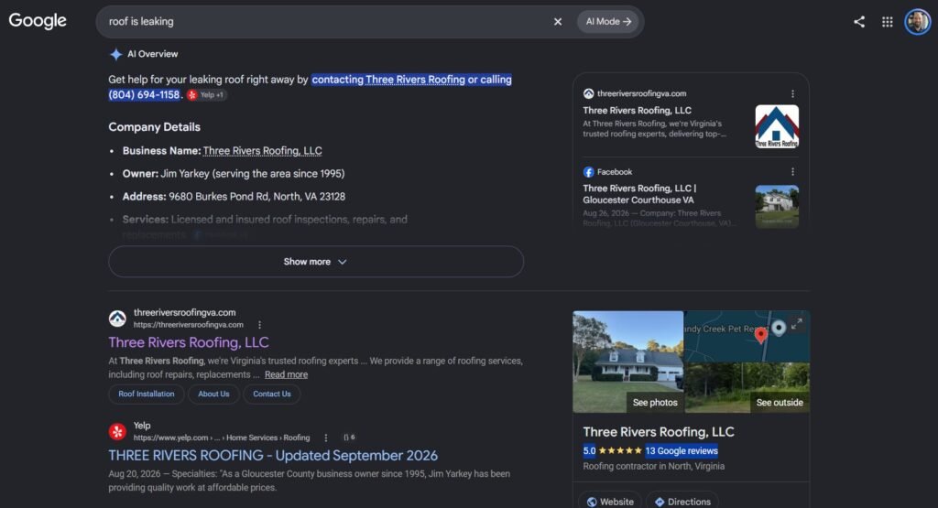Screen dimensions: 938x508
Task: Open the 'Contact Us' sitelink chip
Action: pos(271,394)
